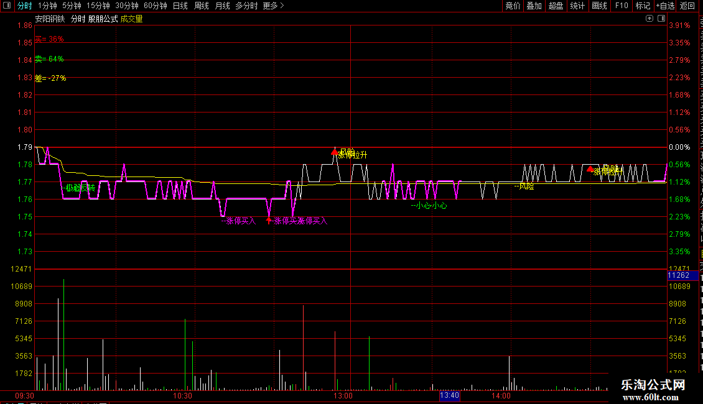The height and width of the screenshot is (404, 703).
Task: Select the 分时 intraday tab
Action: click(x=25, y=6)
